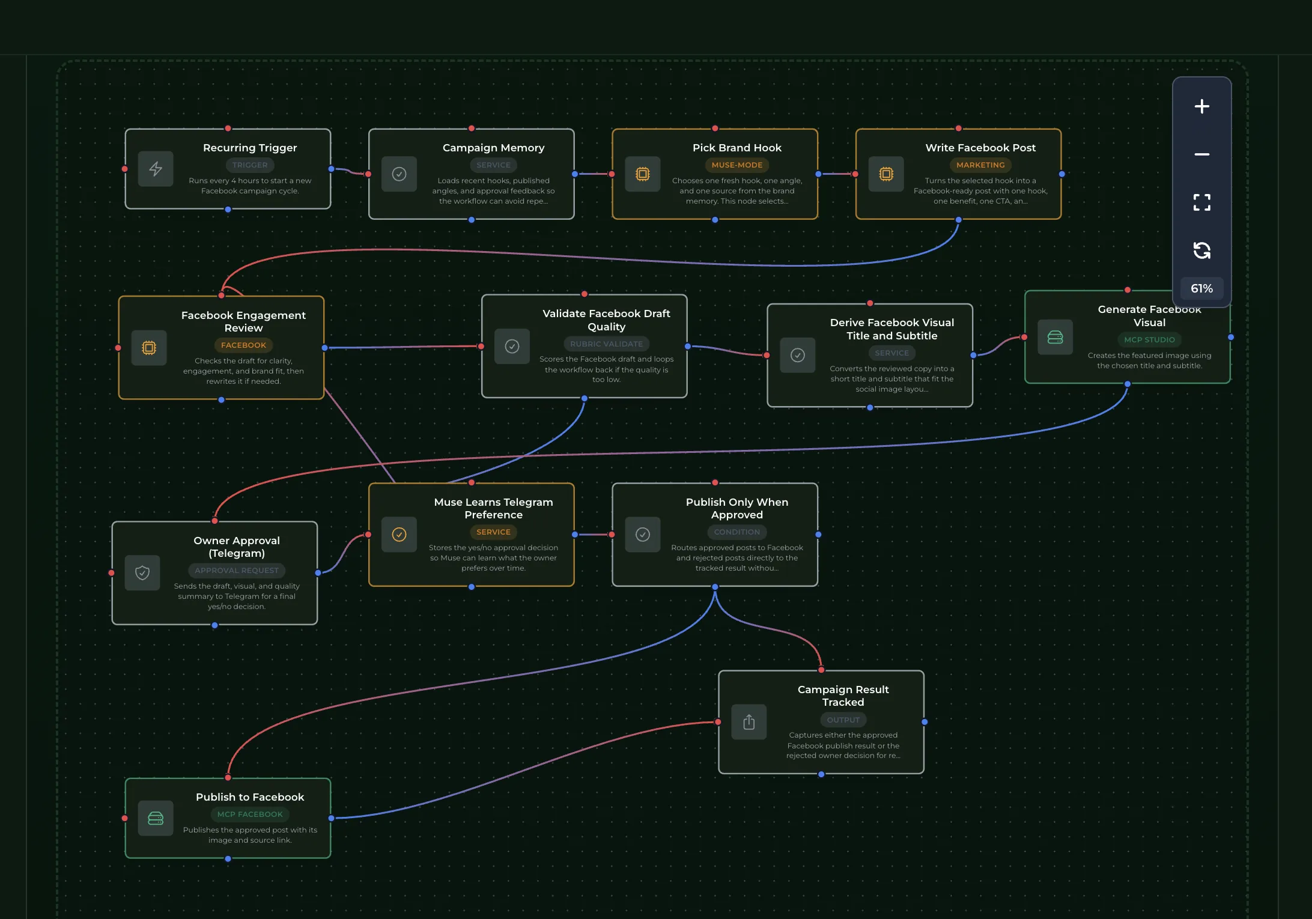The image size is (1312, 919).
Task: Click the share icon on Campaign Result Tracked
Action: 749,722
